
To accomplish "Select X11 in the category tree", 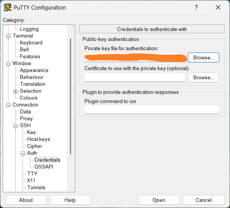I will point(31,181).
